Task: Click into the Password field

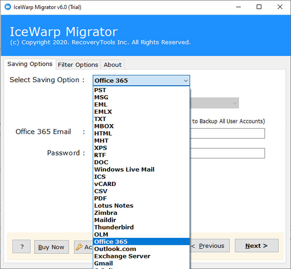Action: 227,153
